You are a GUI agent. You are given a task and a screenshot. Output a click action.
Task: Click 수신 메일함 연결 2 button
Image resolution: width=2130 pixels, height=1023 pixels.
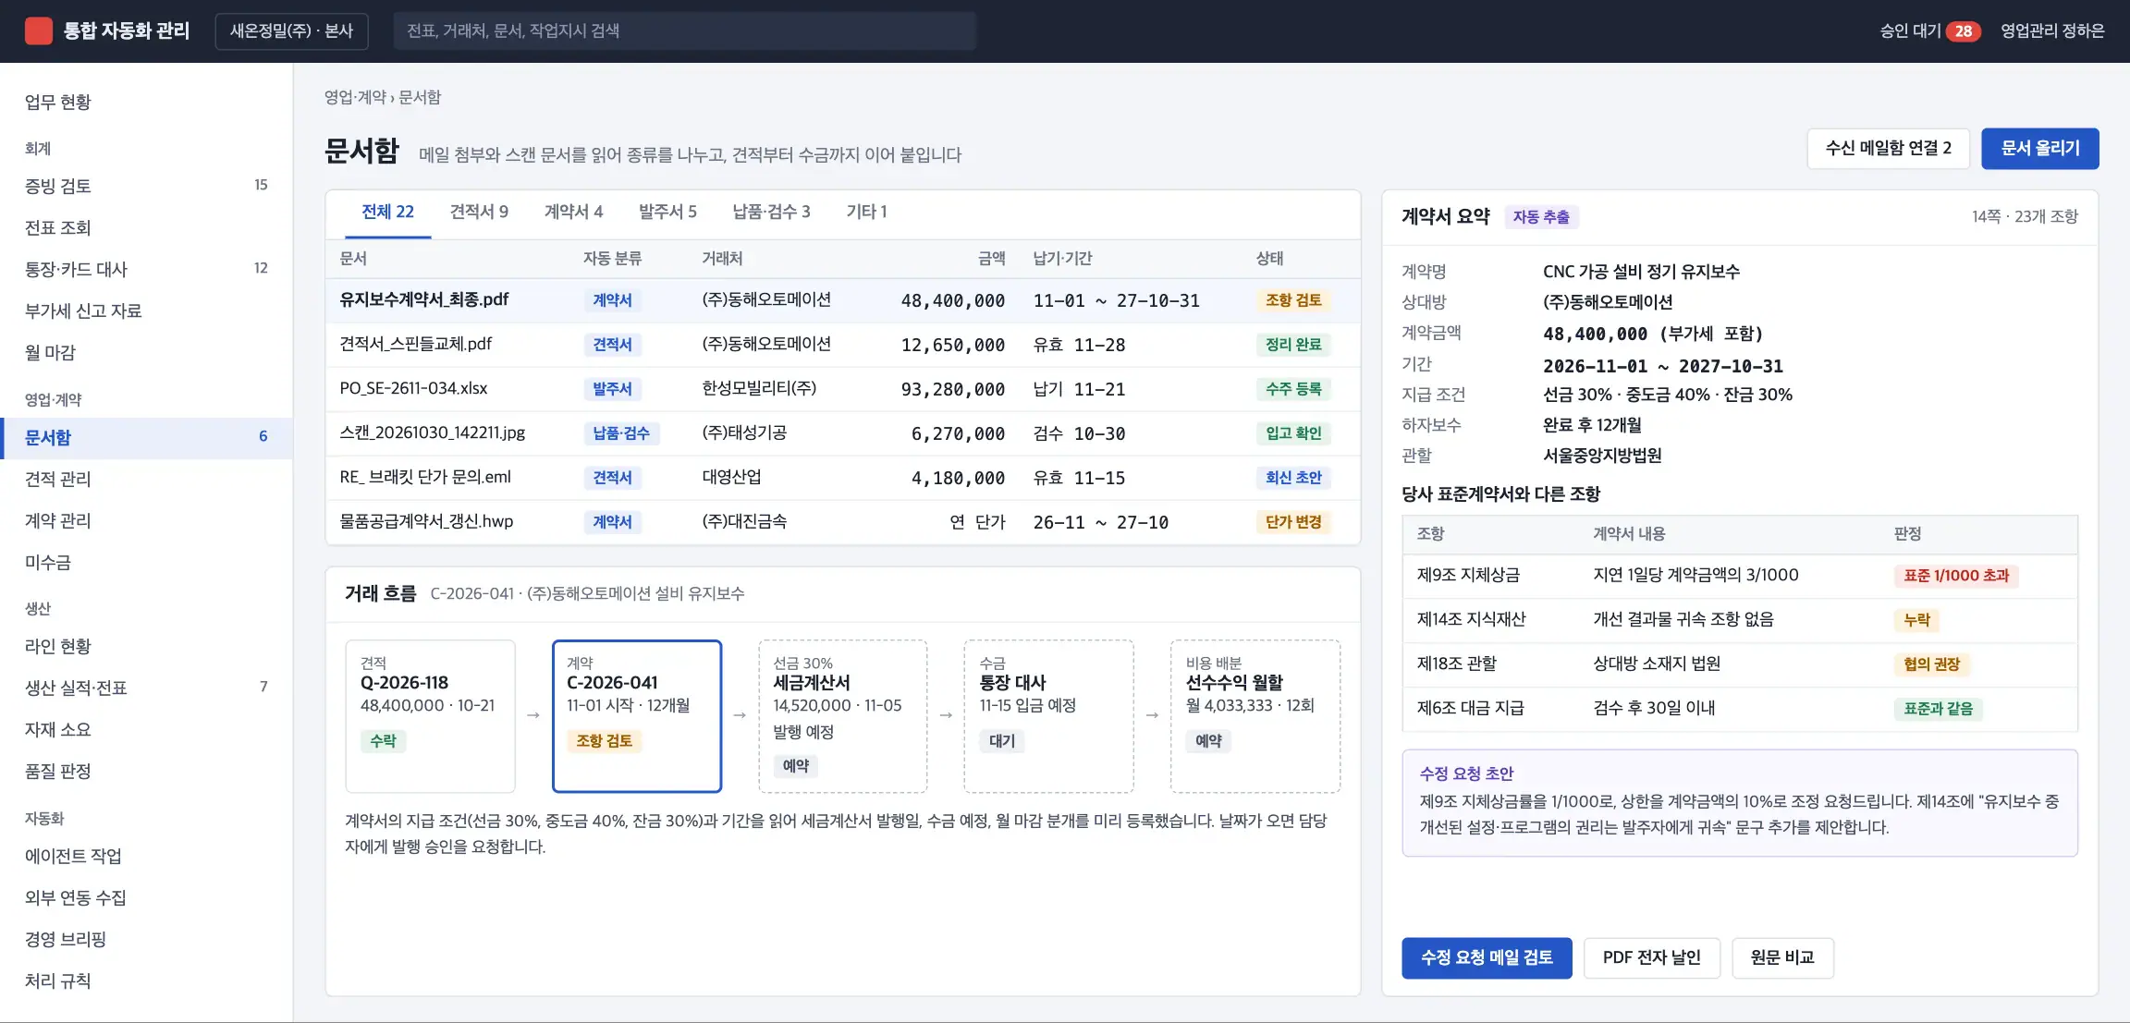(x=1888, y=148)
